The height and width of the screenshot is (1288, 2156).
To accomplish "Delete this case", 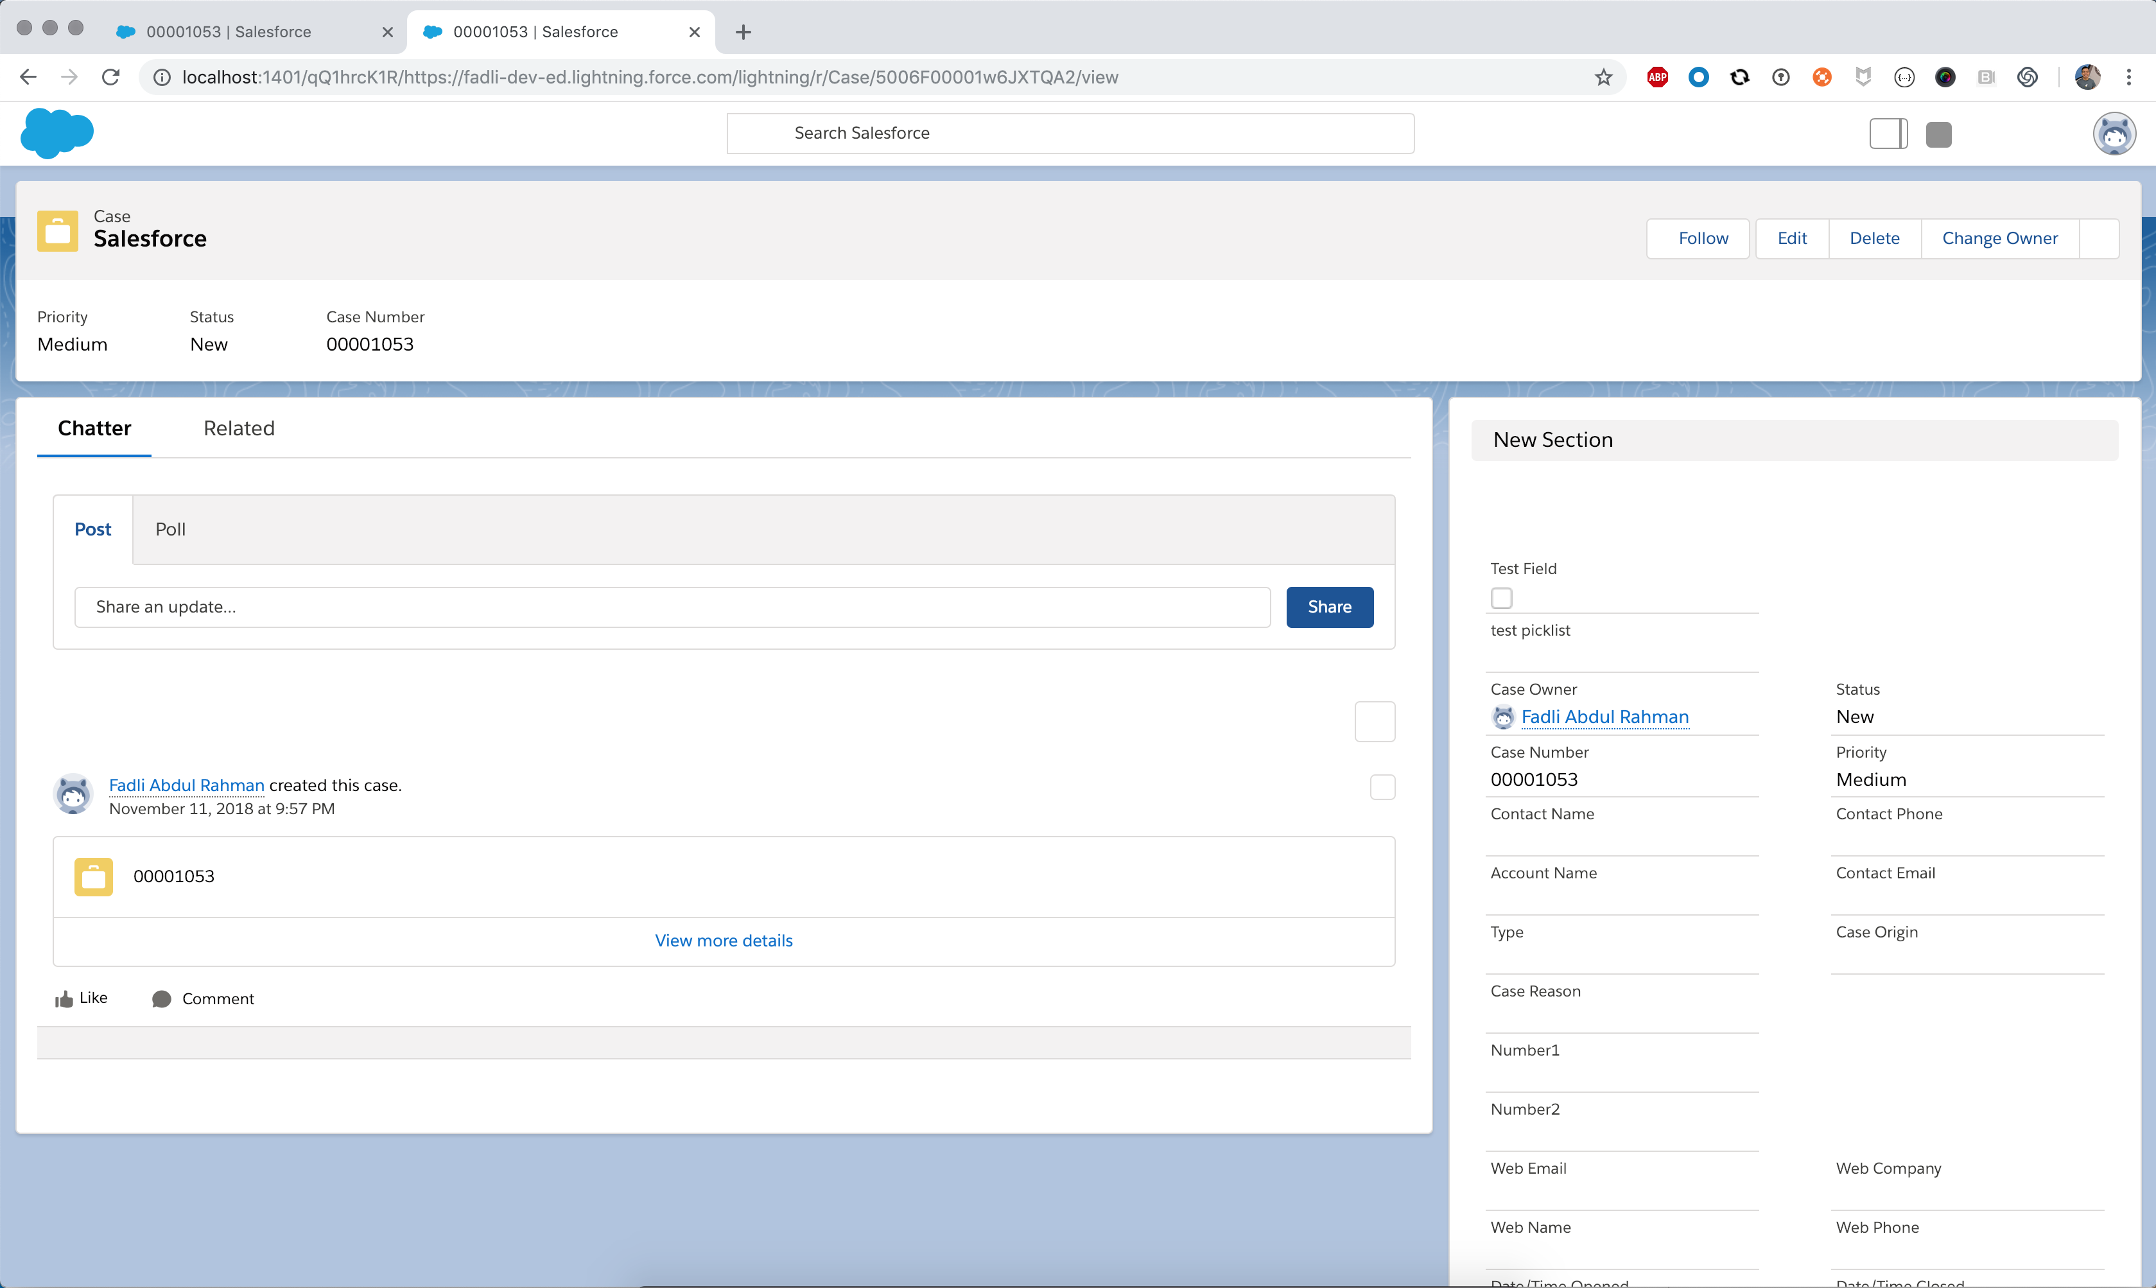I will [x=1874, y=239].
